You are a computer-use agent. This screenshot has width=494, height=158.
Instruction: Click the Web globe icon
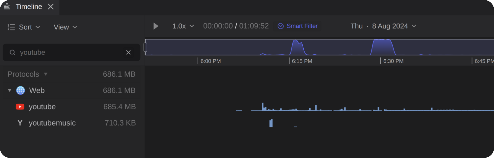[x=20, y=90]
